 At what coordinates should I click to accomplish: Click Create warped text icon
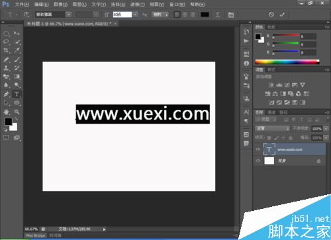pyautogui.click(x=218, y=15)
